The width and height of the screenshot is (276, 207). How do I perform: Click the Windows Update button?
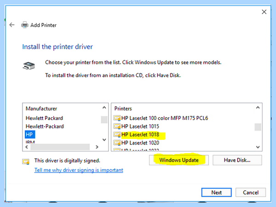(179, 160)
